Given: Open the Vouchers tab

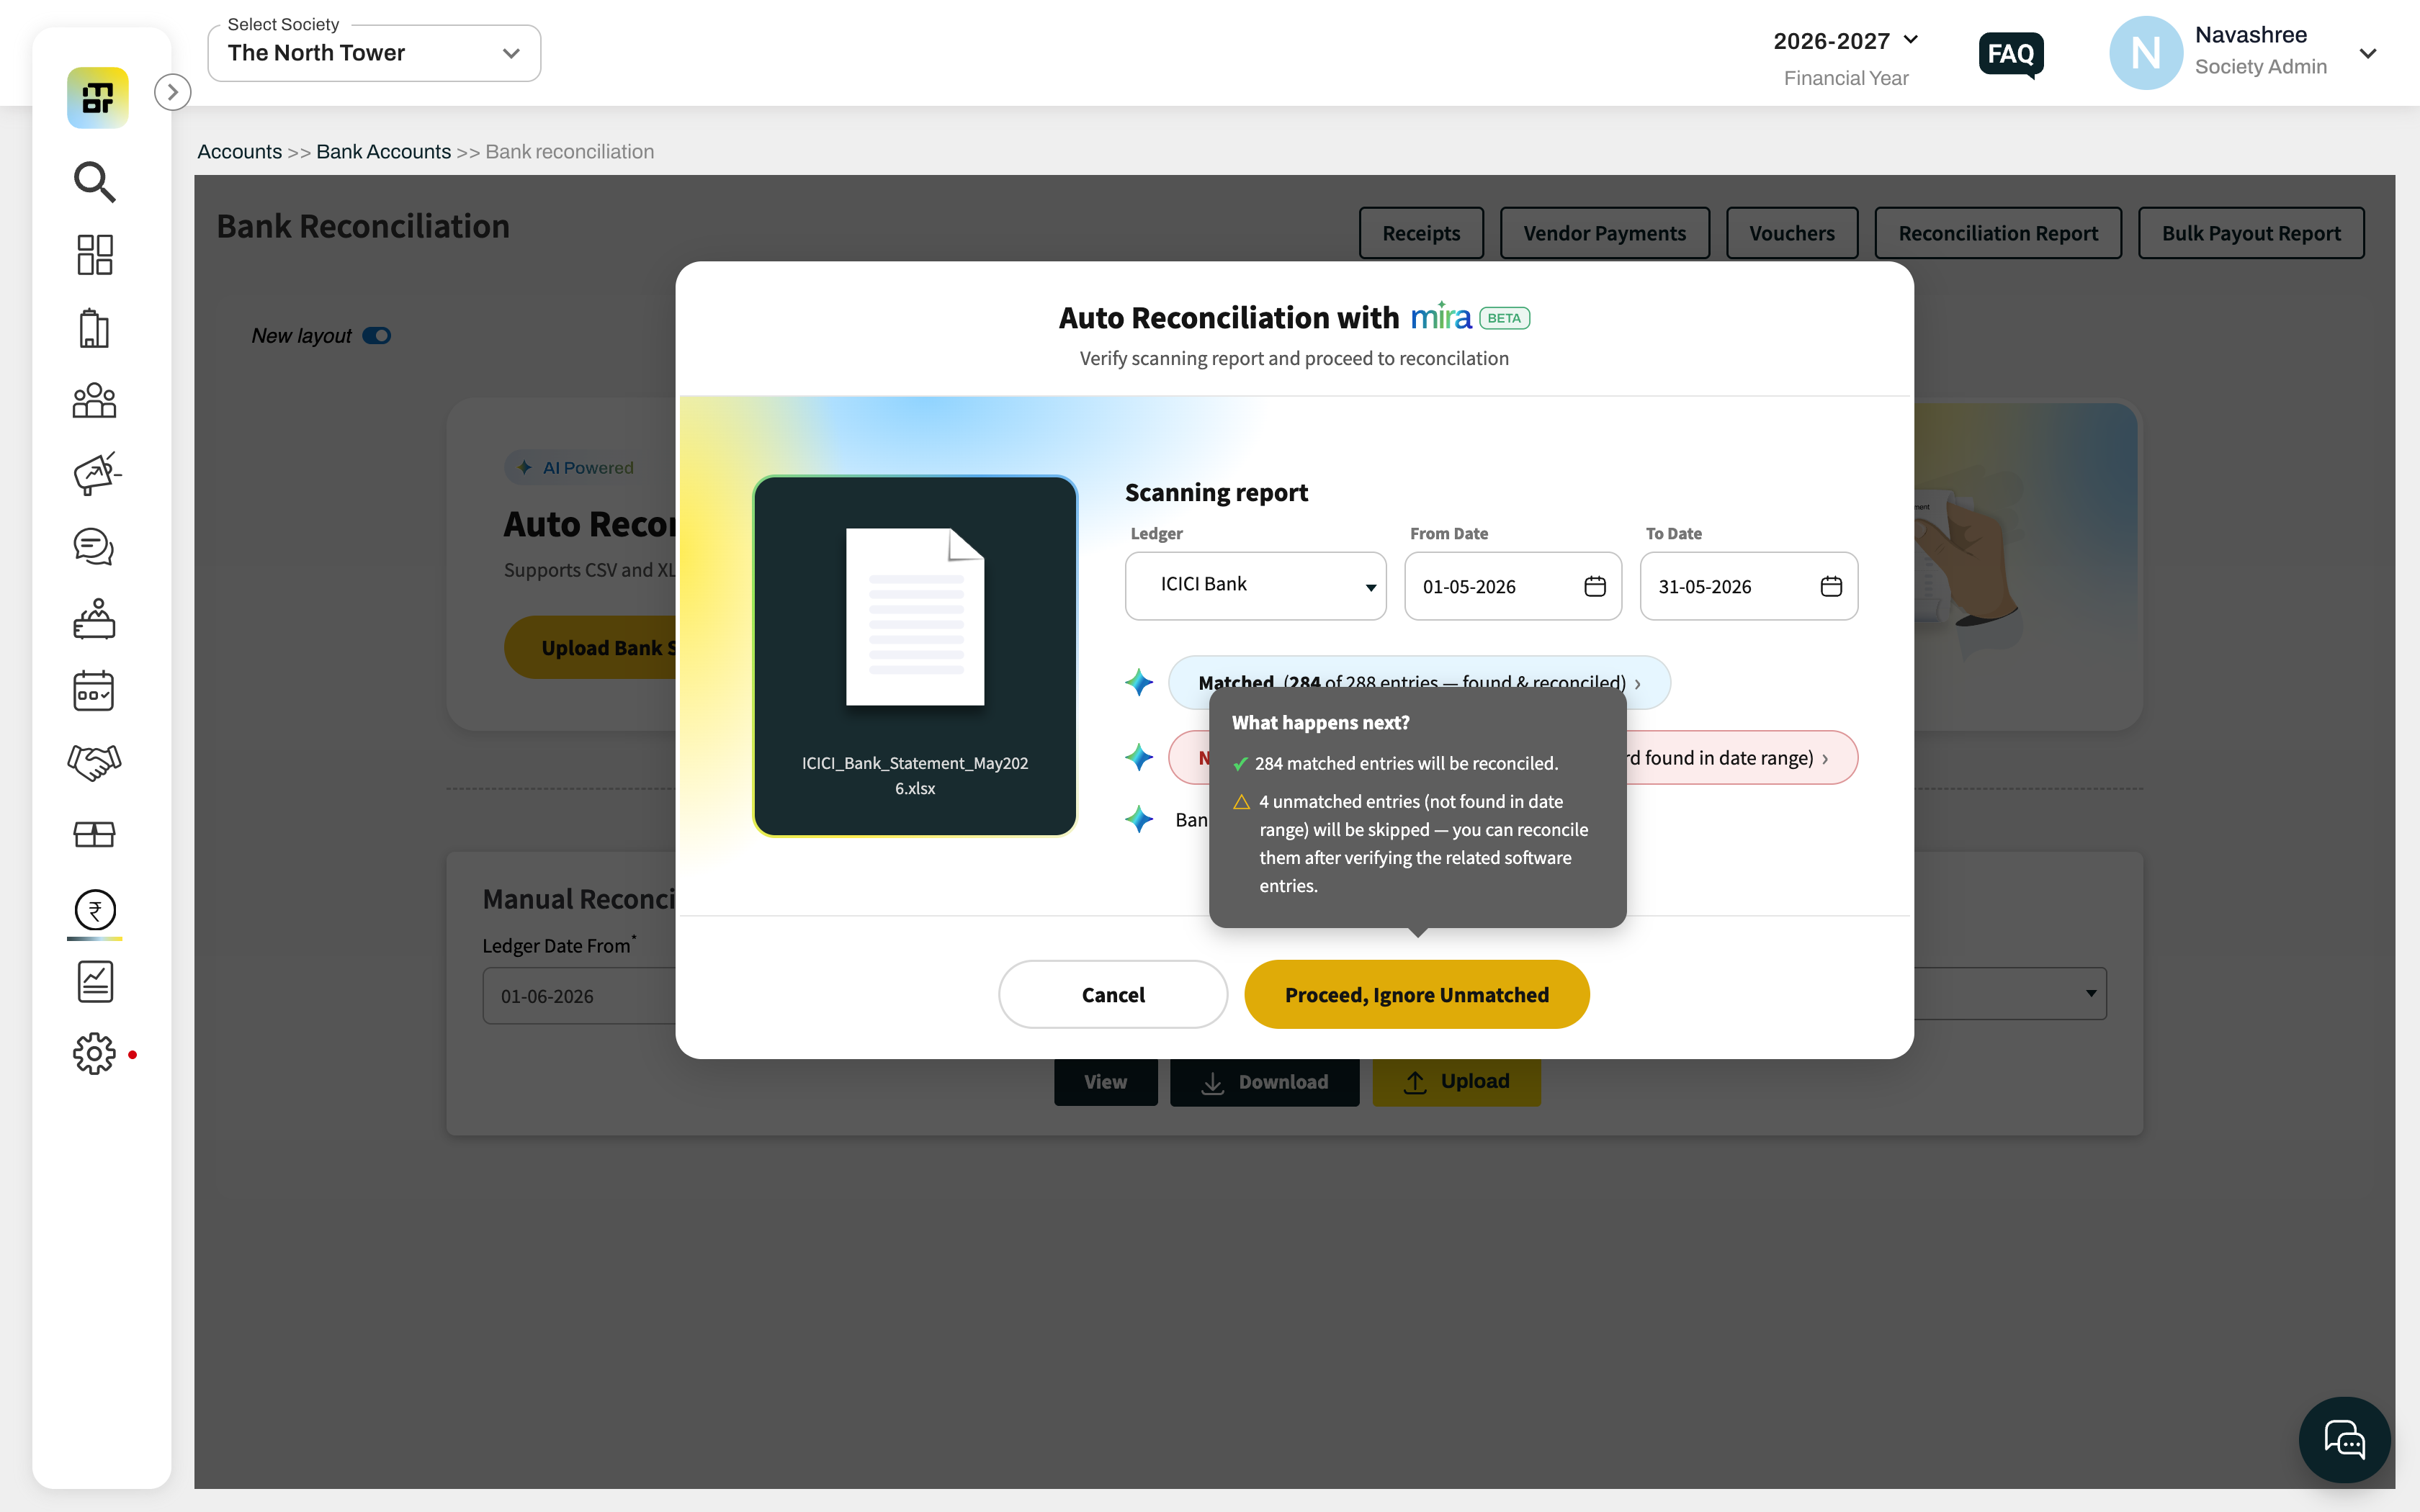Looking at the screenshot, I should pos(1792,233).
